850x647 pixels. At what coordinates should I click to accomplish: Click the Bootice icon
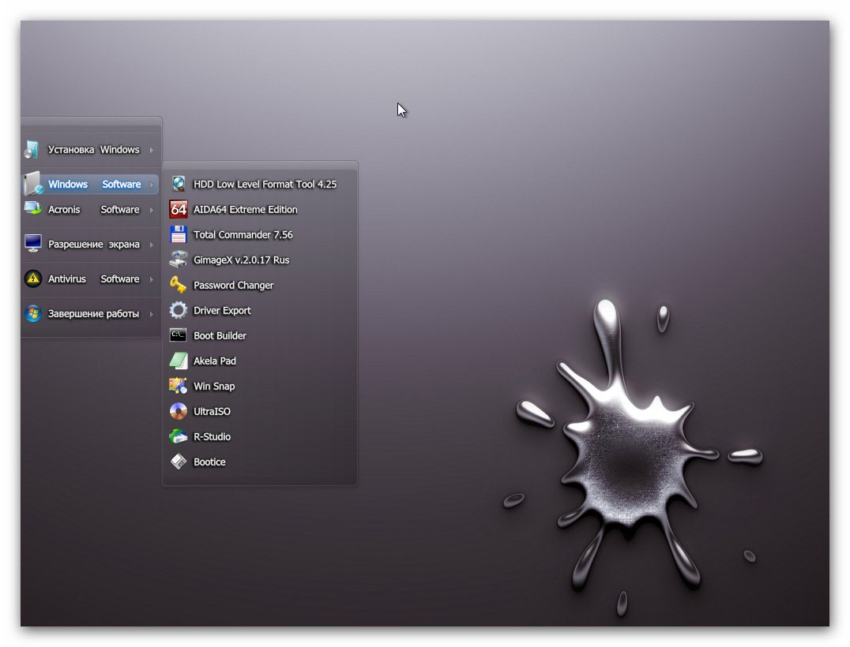[179, 462]
